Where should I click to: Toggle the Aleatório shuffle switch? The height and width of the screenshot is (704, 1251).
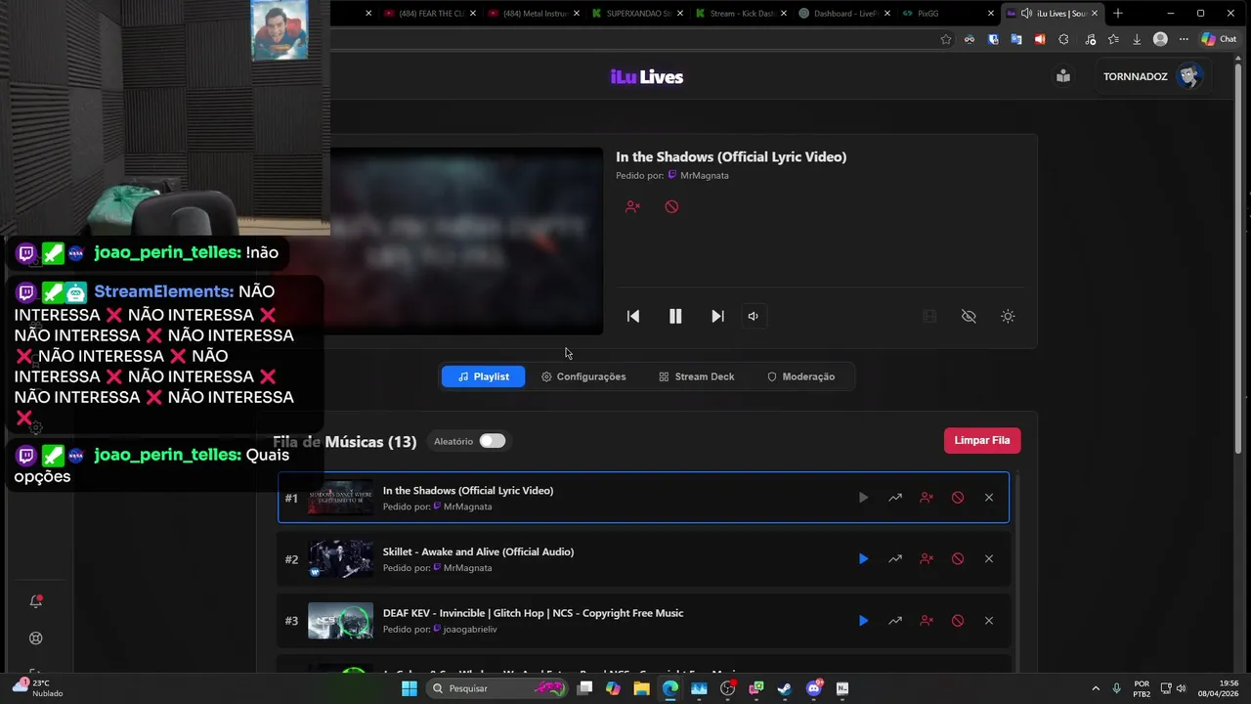tap(492, 441)
